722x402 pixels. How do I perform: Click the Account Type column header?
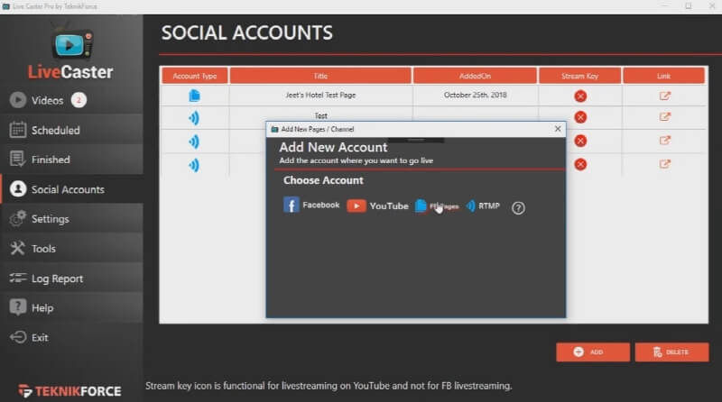195,76
